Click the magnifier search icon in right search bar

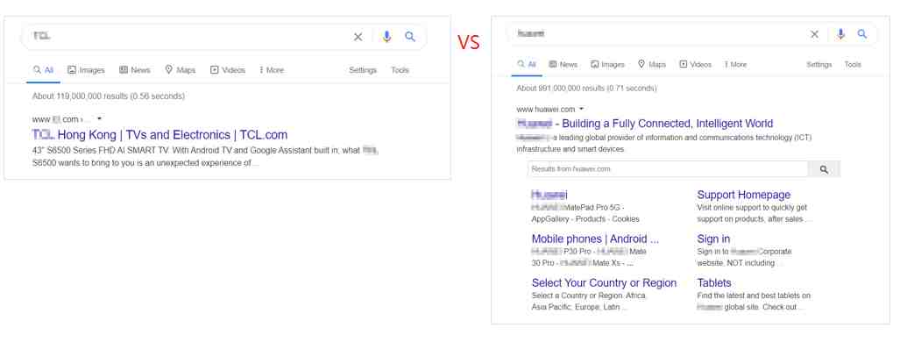(x=862, y=34)
